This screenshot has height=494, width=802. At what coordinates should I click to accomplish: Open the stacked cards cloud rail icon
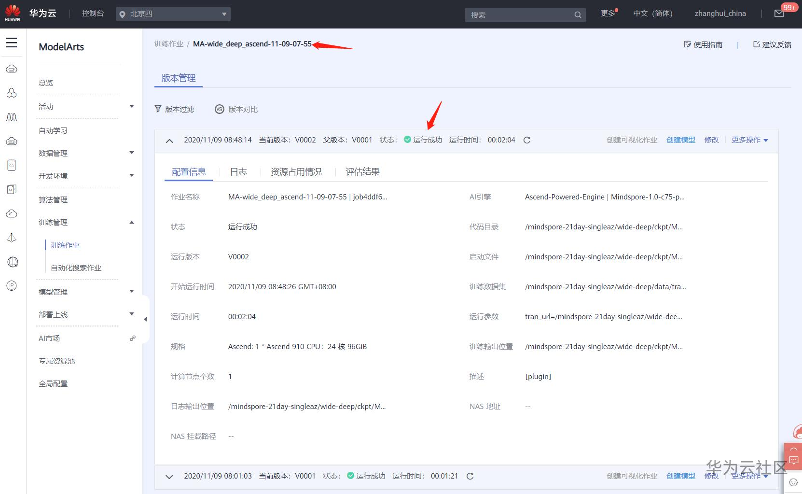tap(12, 189)
